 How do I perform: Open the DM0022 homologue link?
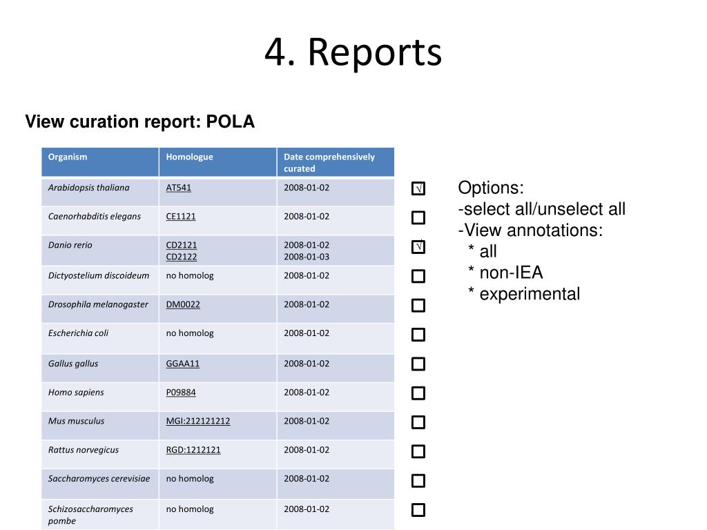[x=182, y=304]
